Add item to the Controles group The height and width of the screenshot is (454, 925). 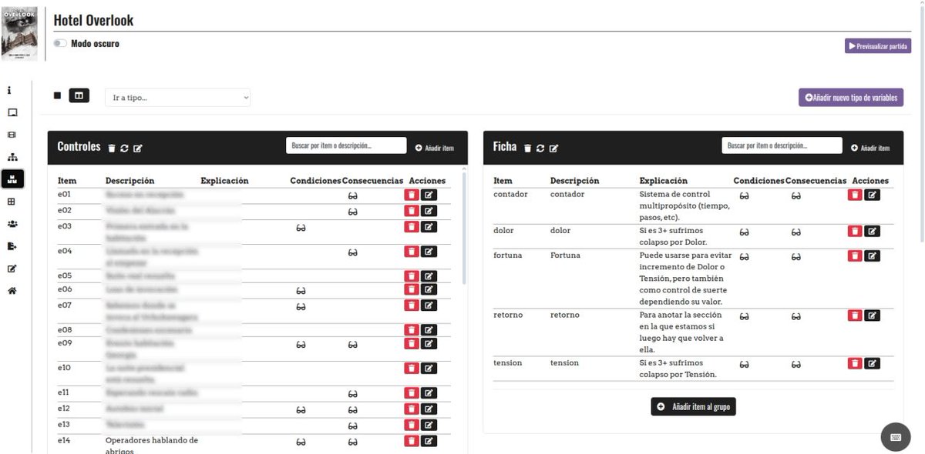click(435, 148)
